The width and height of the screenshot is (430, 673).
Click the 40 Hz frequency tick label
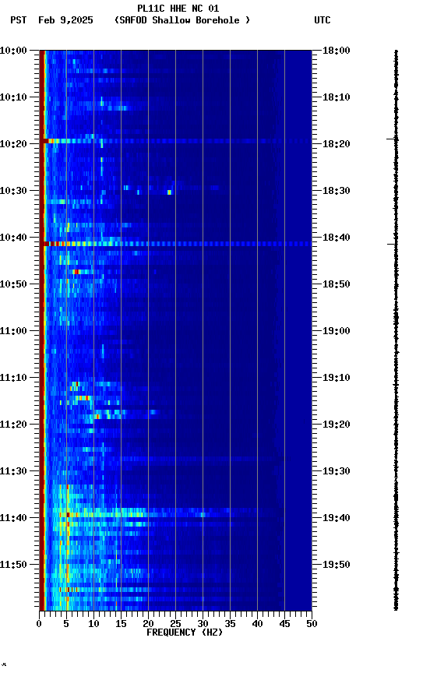click(x=258, y=624)
